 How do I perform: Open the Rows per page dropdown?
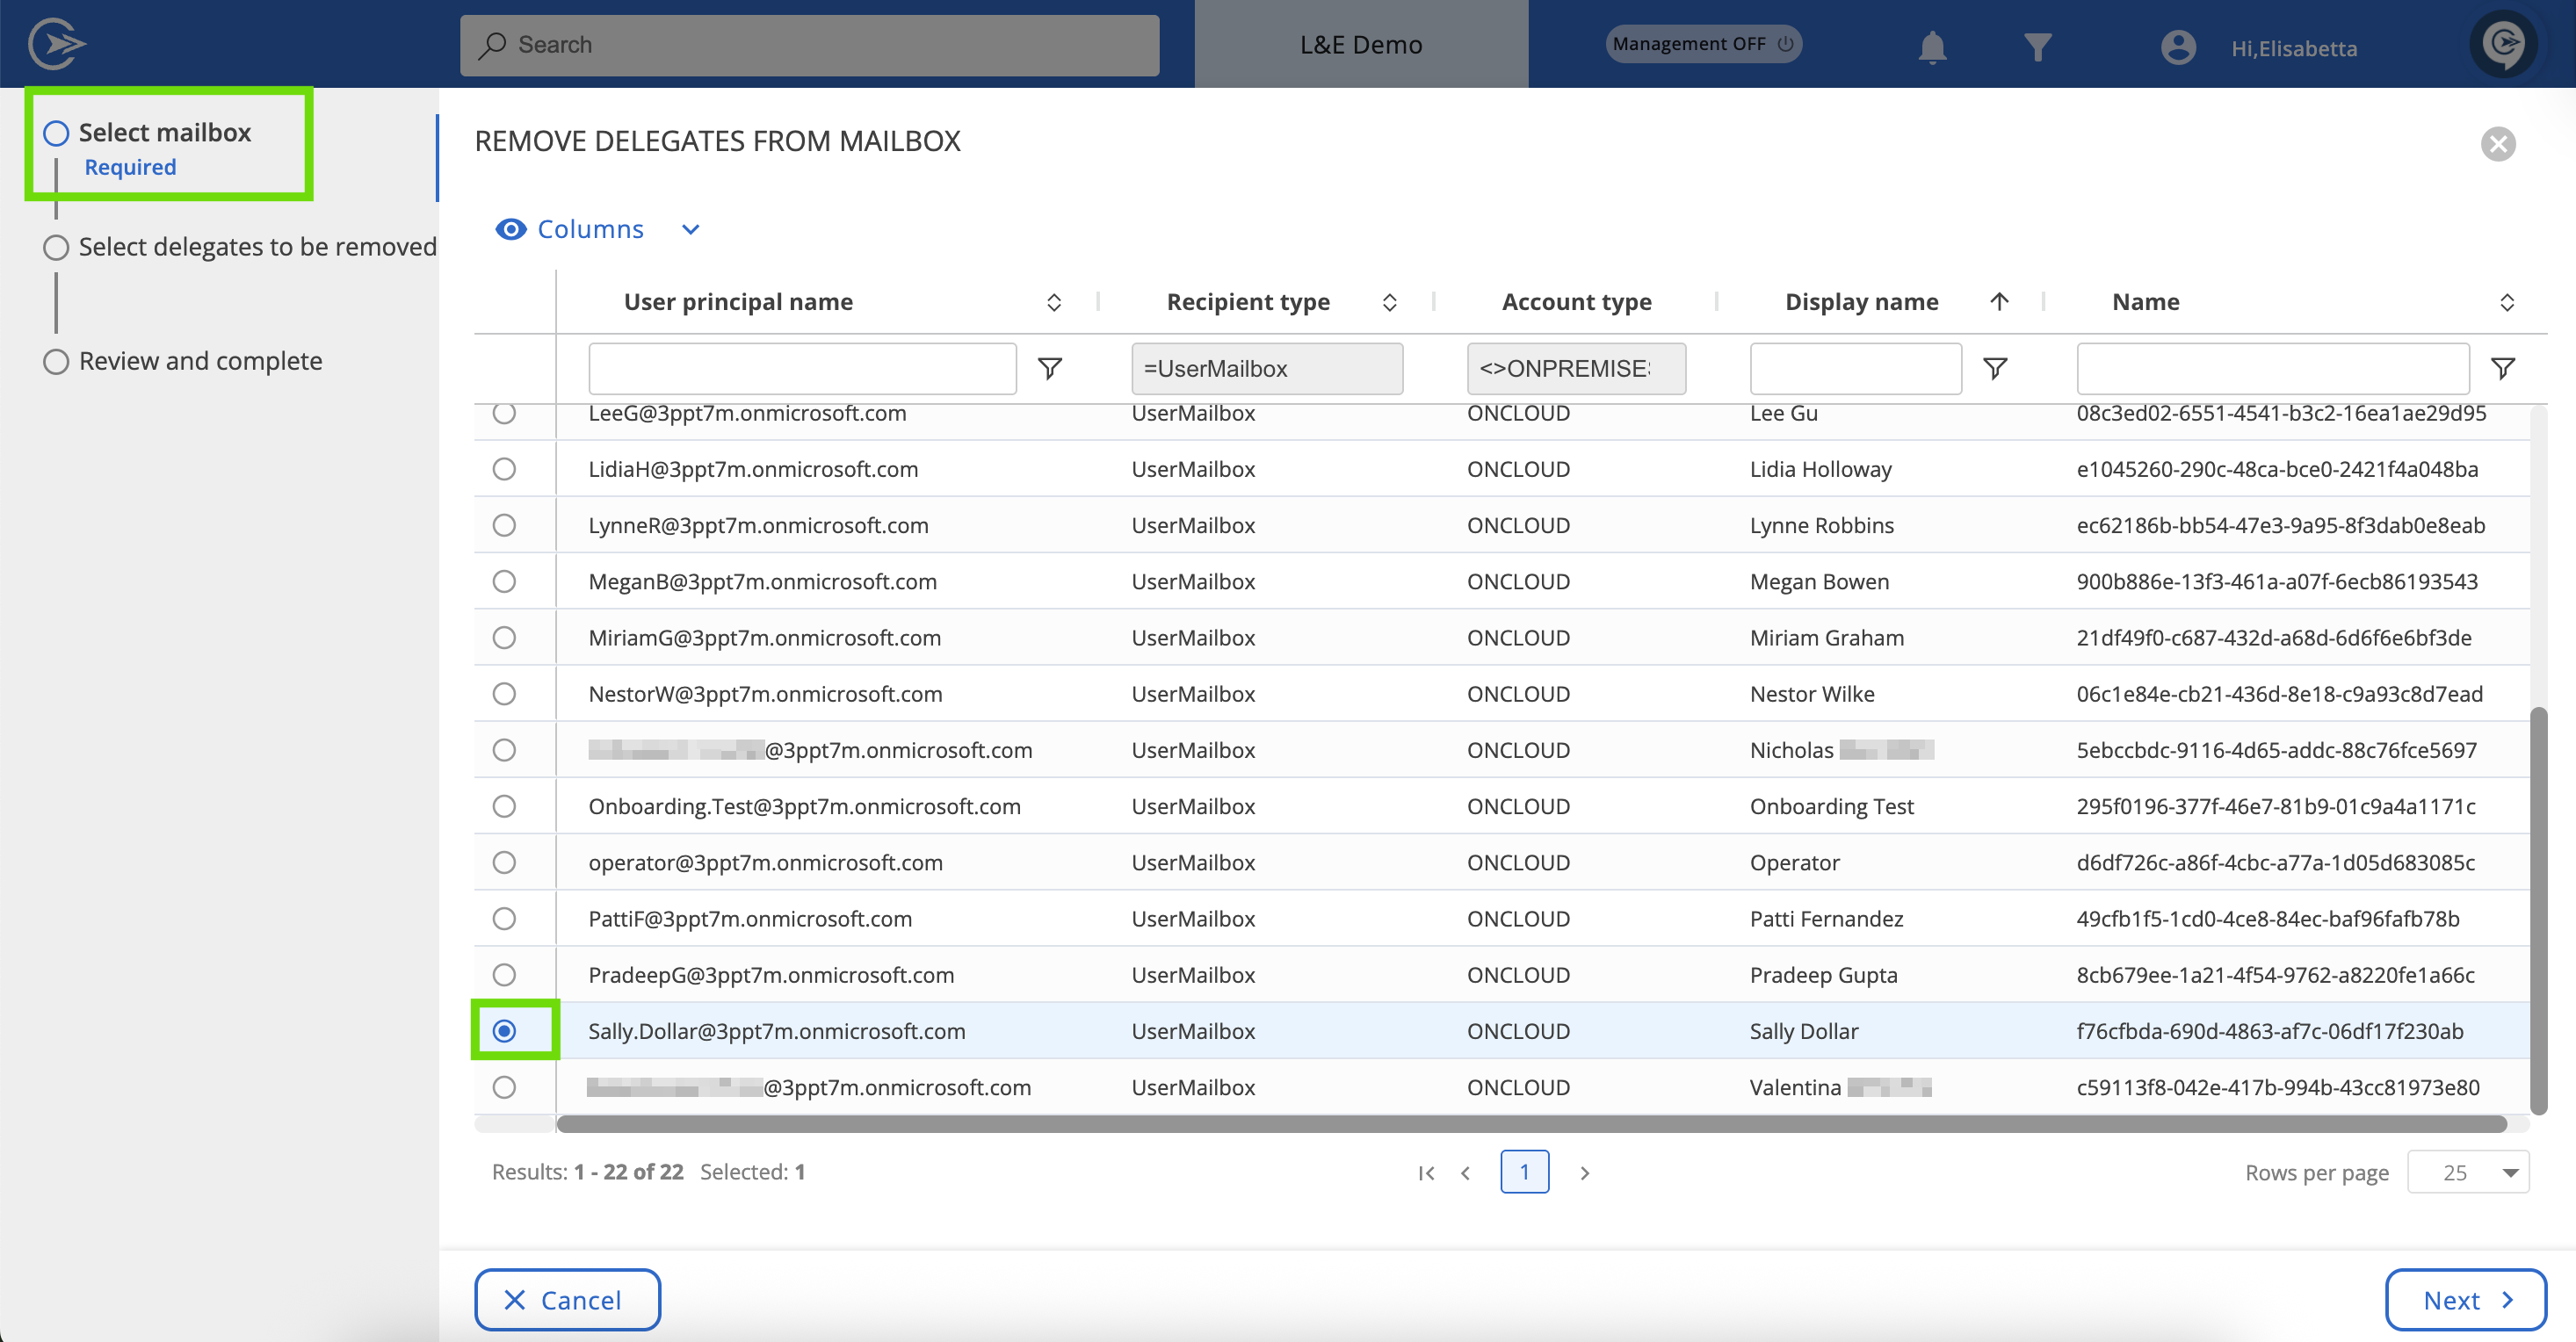[x=2468, y=1172]
